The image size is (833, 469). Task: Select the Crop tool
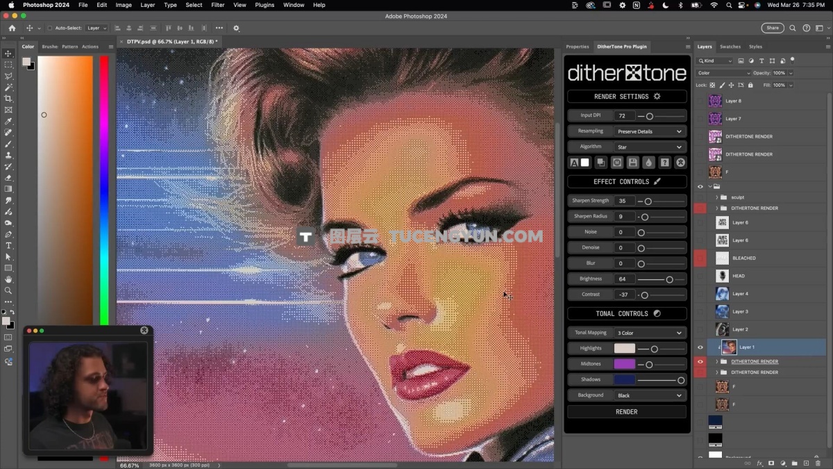pos(8,99)
